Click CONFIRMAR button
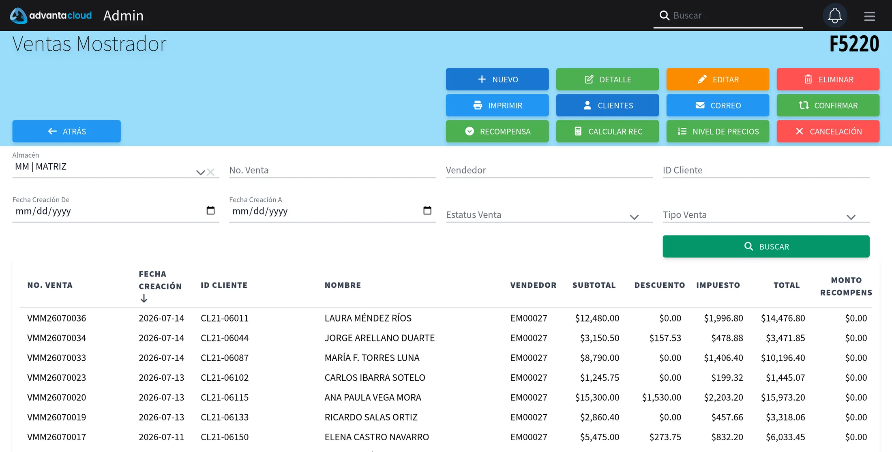 828,105
